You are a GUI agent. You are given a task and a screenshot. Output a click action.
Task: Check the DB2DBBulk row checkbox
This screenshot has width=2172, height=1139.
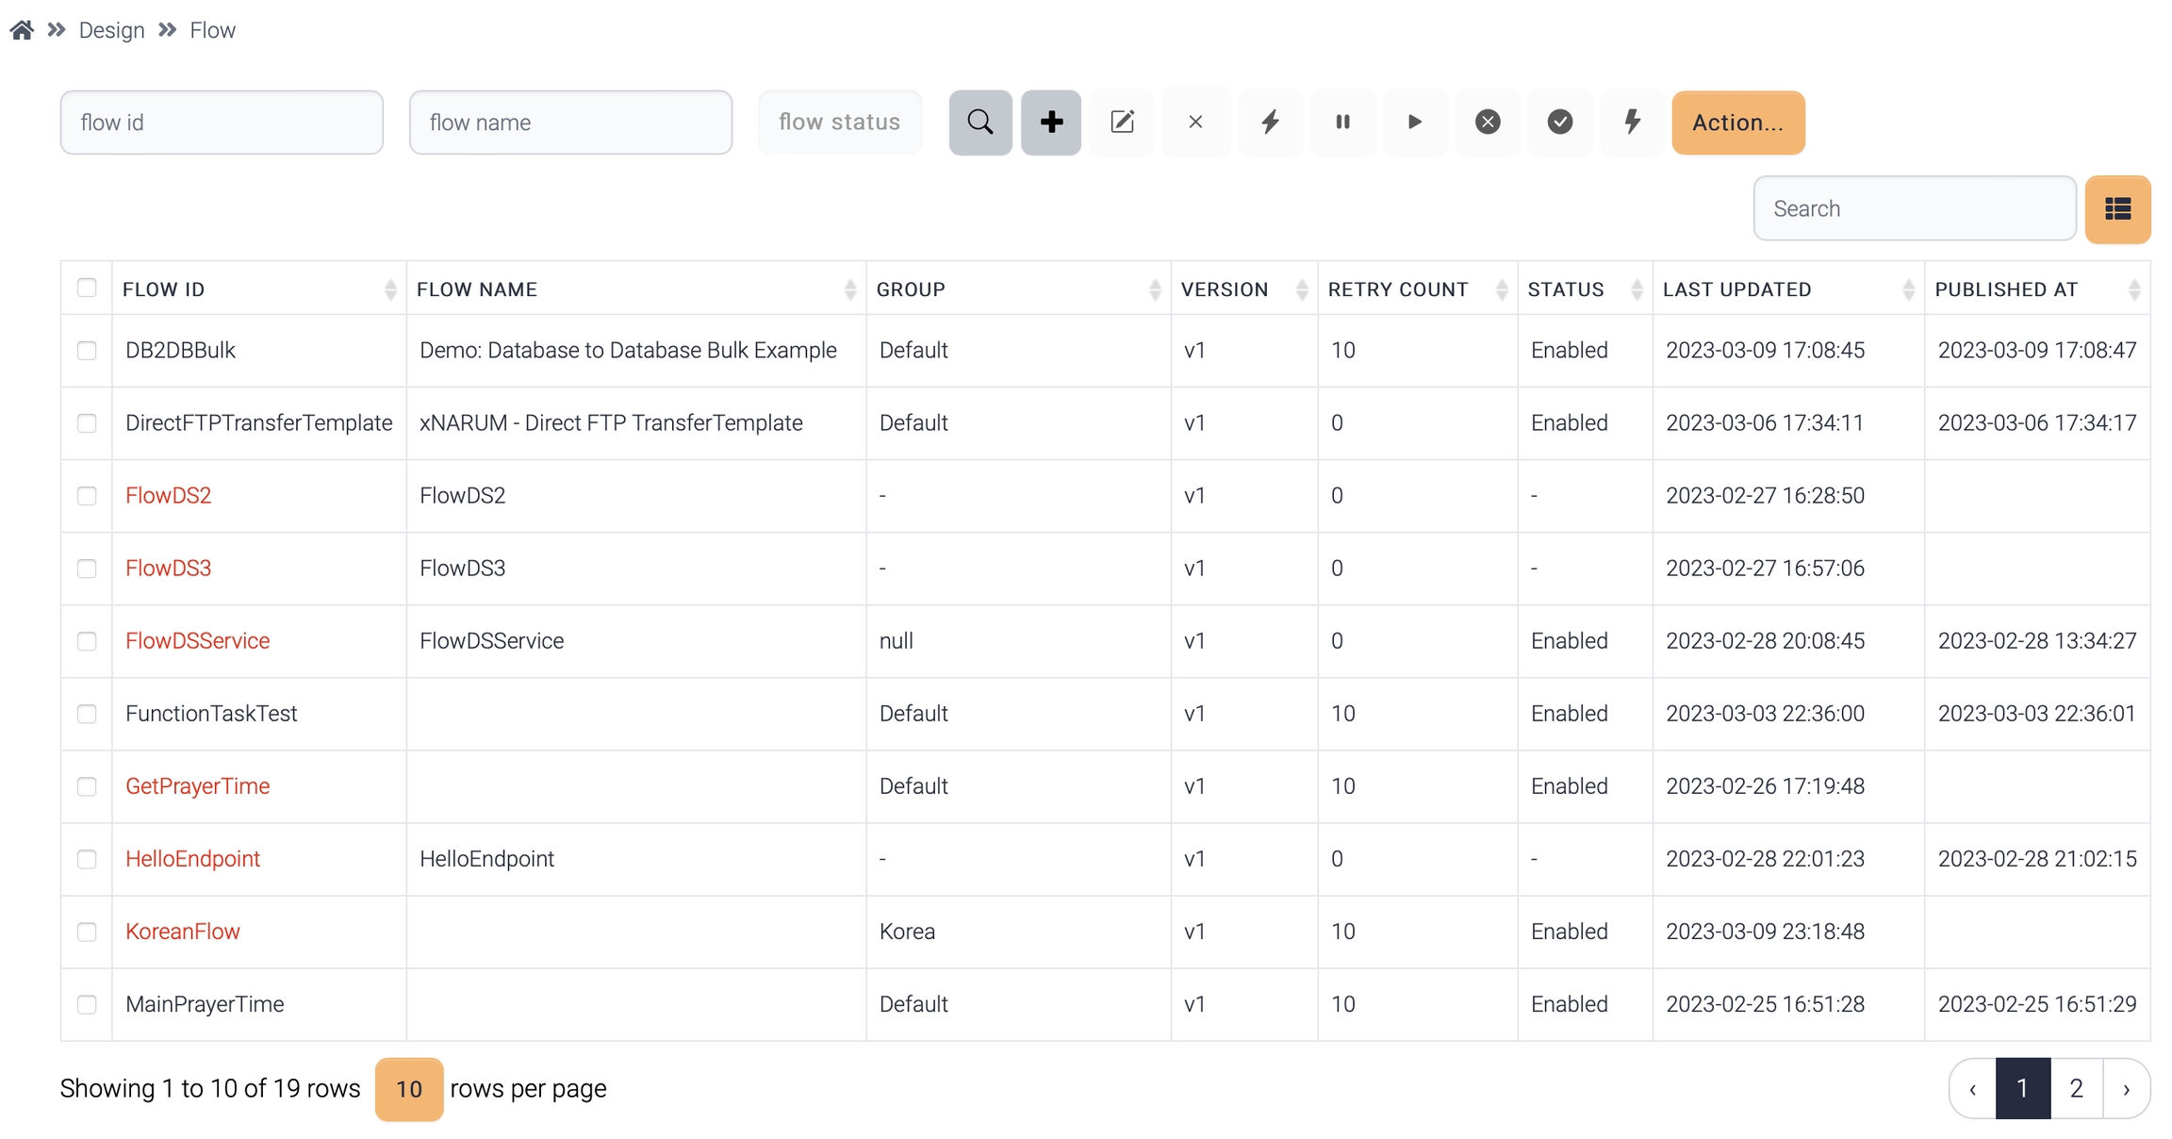(x=87, y=351)
